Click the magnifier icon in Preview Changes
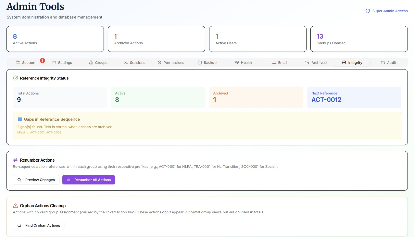 [19, 180]
